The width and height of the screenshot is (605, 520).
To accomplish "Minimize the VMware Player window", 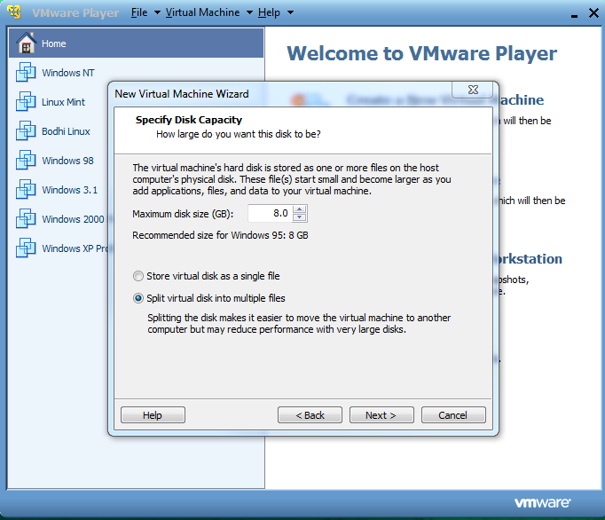I will 574,14.
